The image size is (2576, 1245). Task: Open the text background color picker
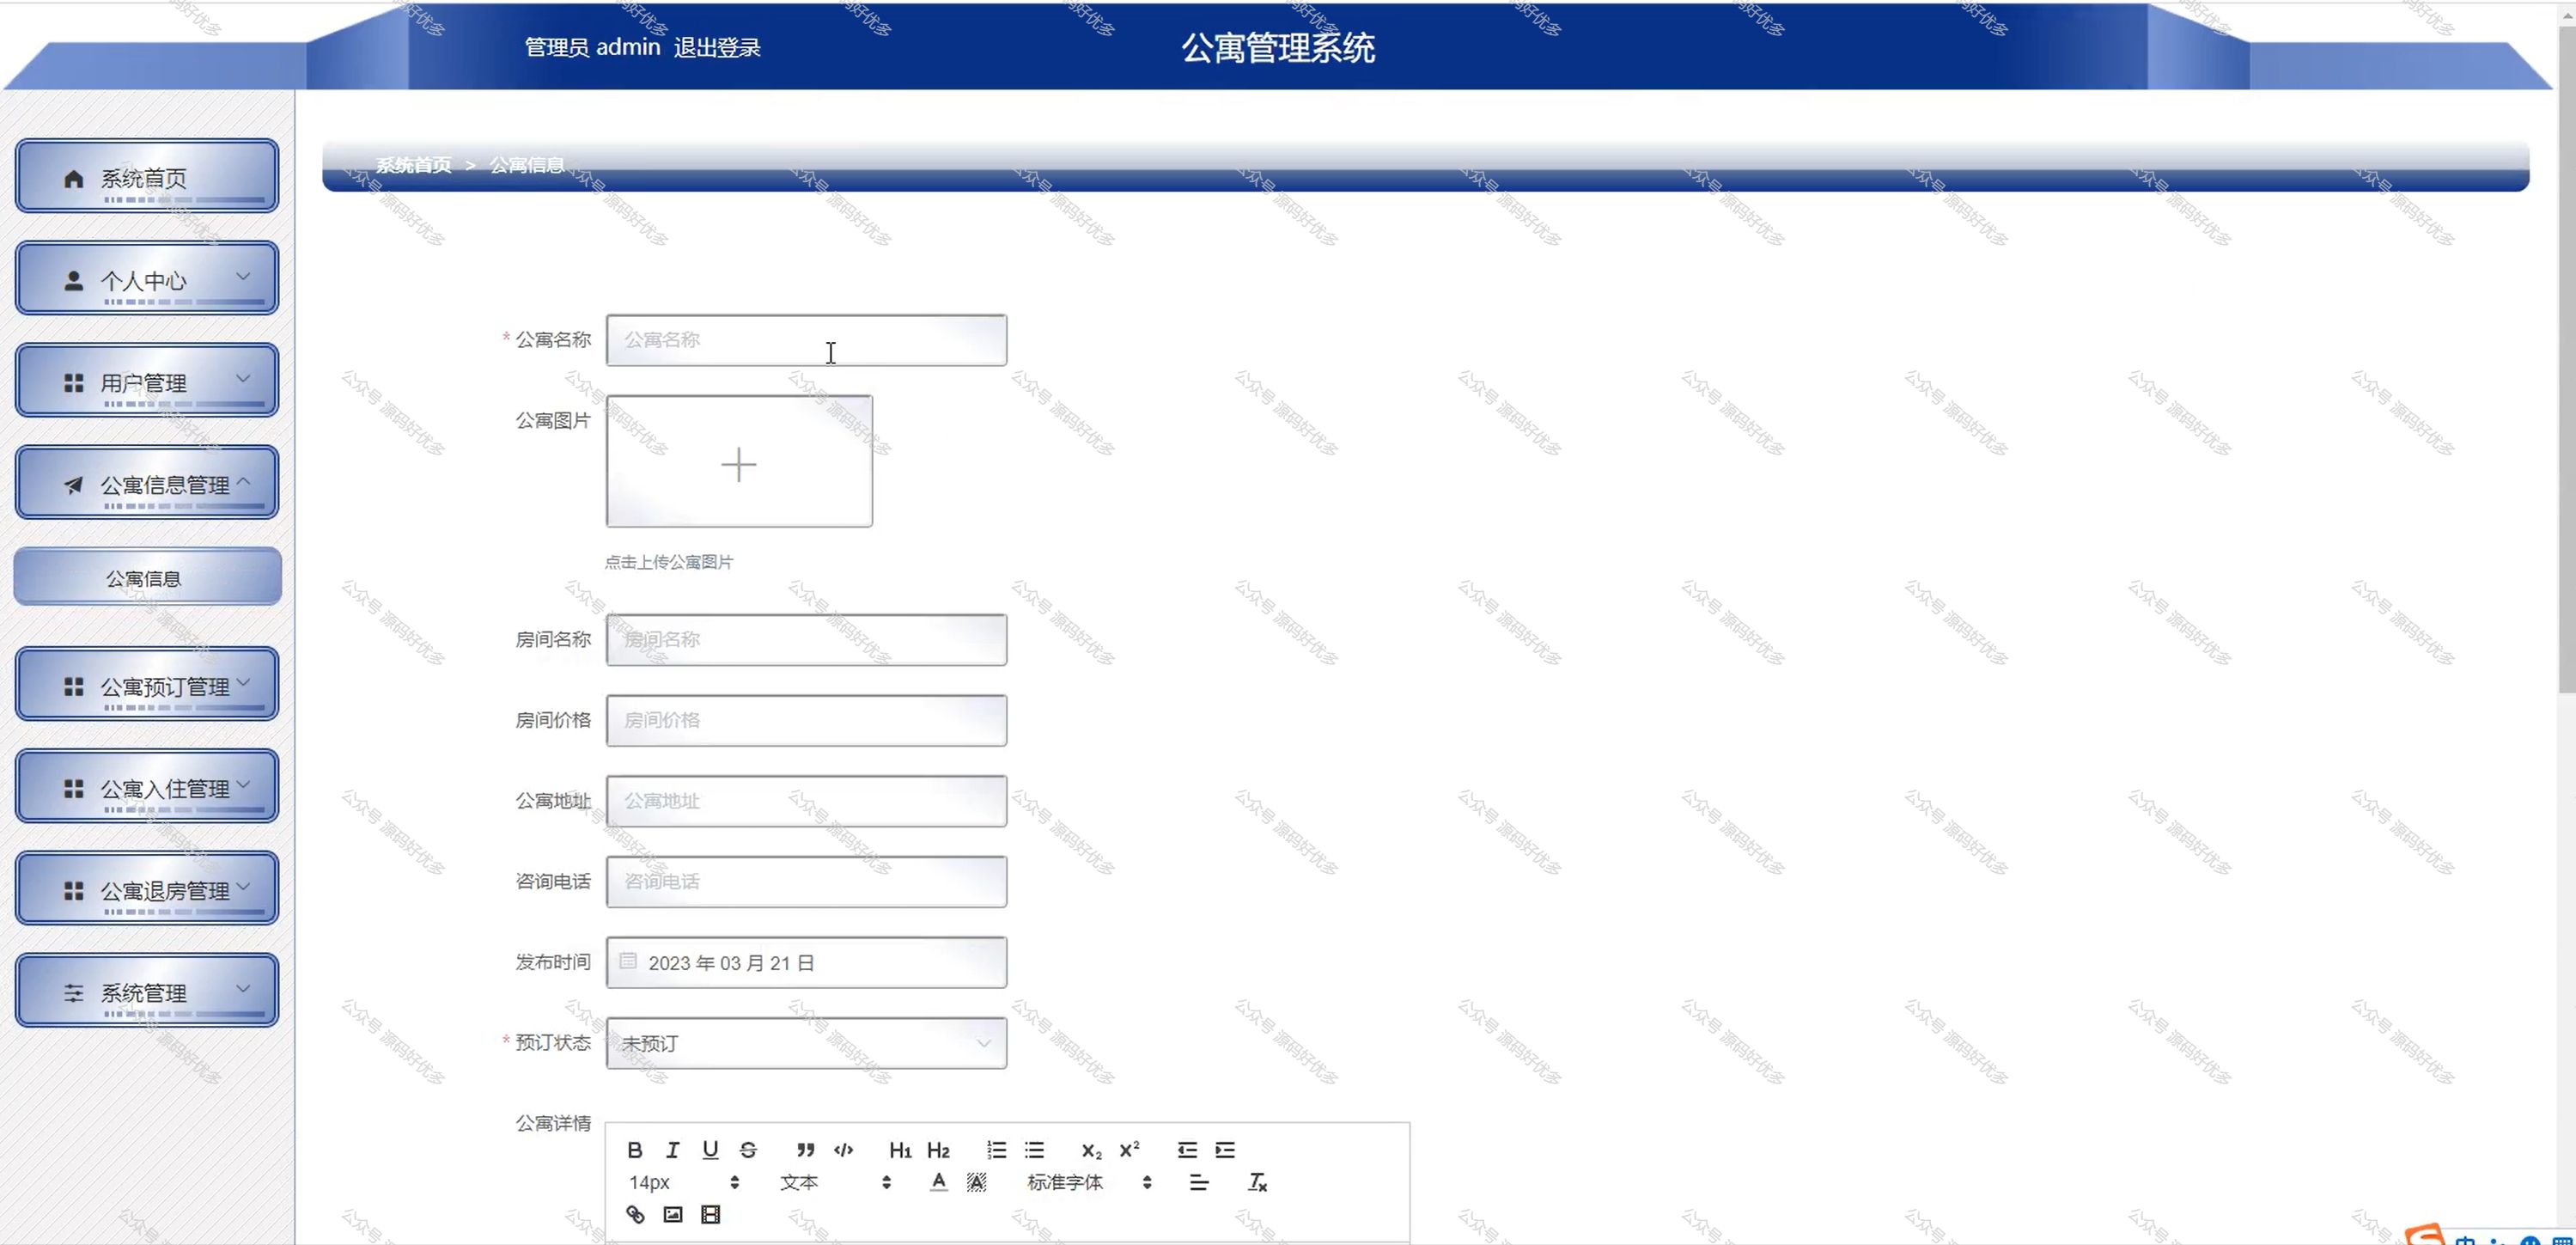point(976,1183)
